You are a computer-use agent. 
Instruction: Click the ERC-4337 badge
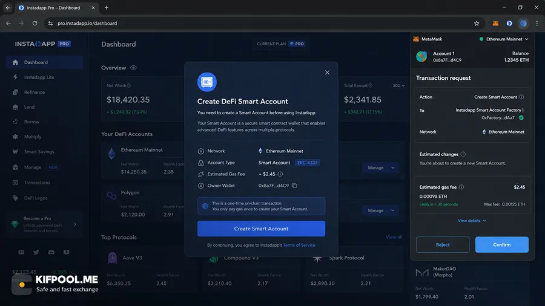click(x=307, y=163)
